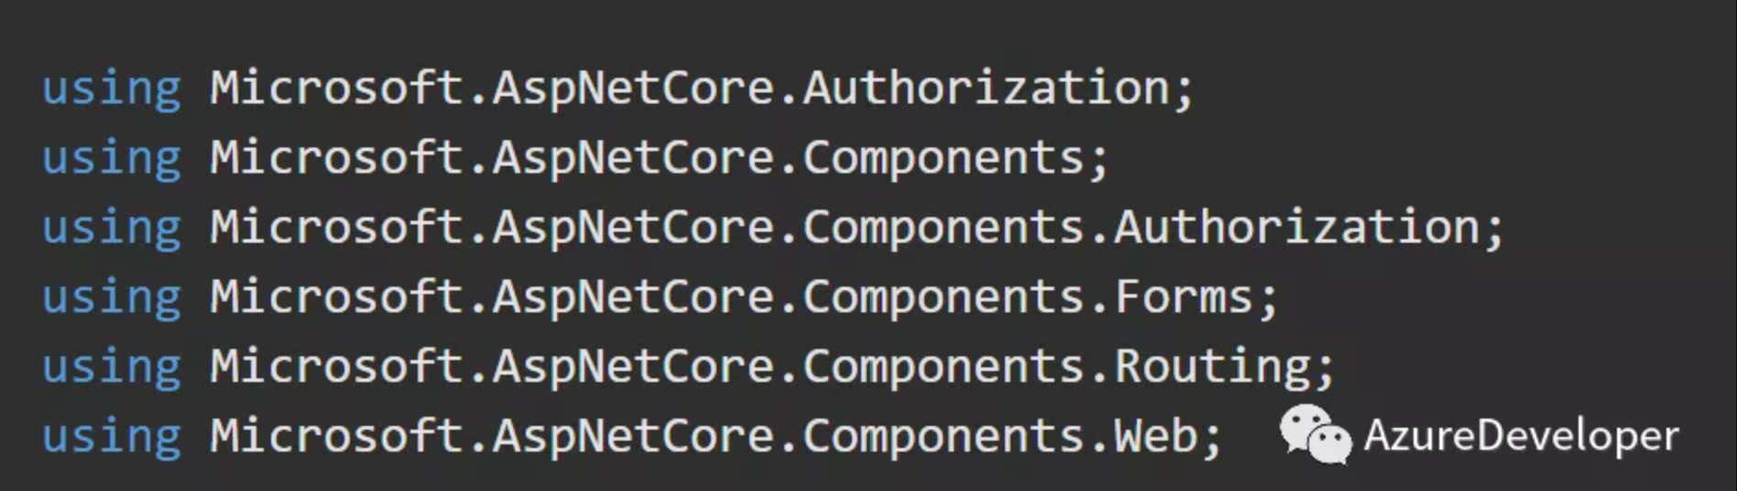
Task: Click 'AspNetCore' on the second code line
Action: coord(634,159)
